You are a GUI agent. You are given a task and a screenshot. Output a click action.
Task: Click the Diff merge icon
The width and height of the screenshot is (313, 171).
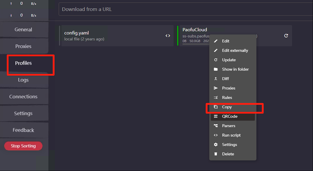(216, 79)
